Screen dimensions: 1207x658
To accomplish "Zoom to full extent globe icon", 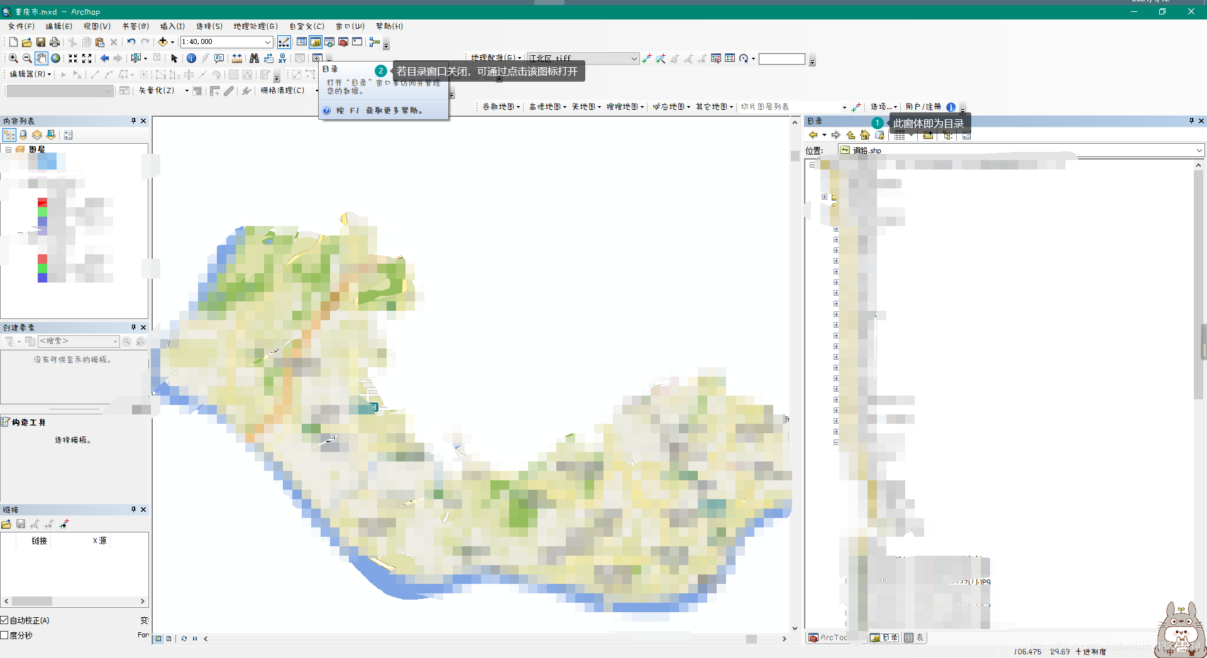I will [56, 58].
